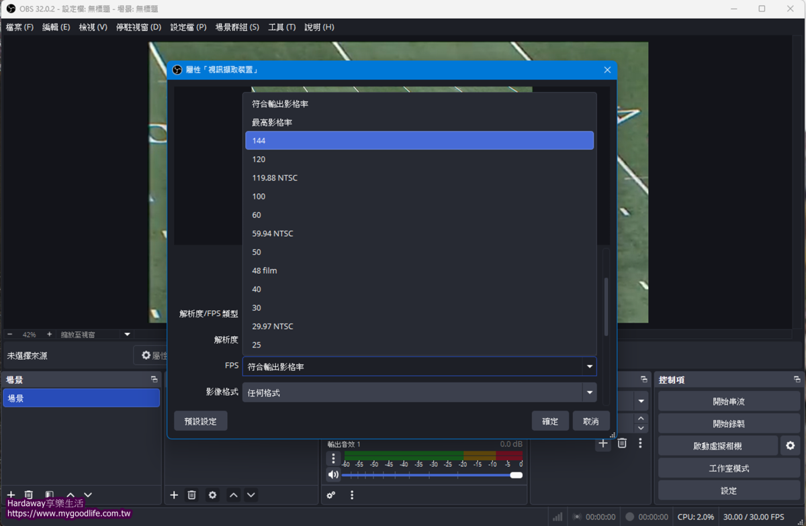Click the 輸出音效 1 volume slider
806x526 pixels.
(x=430, y=475)
